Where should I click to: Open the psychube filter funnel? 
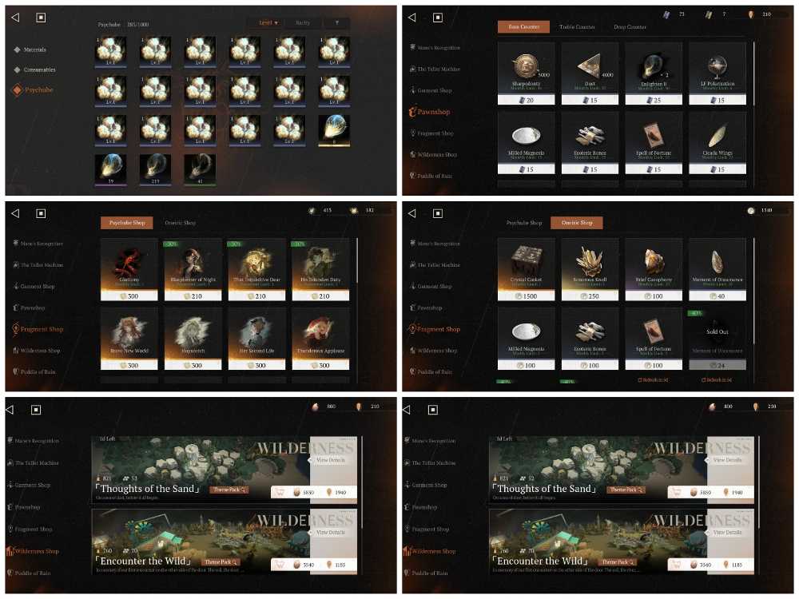click(336, 23)
